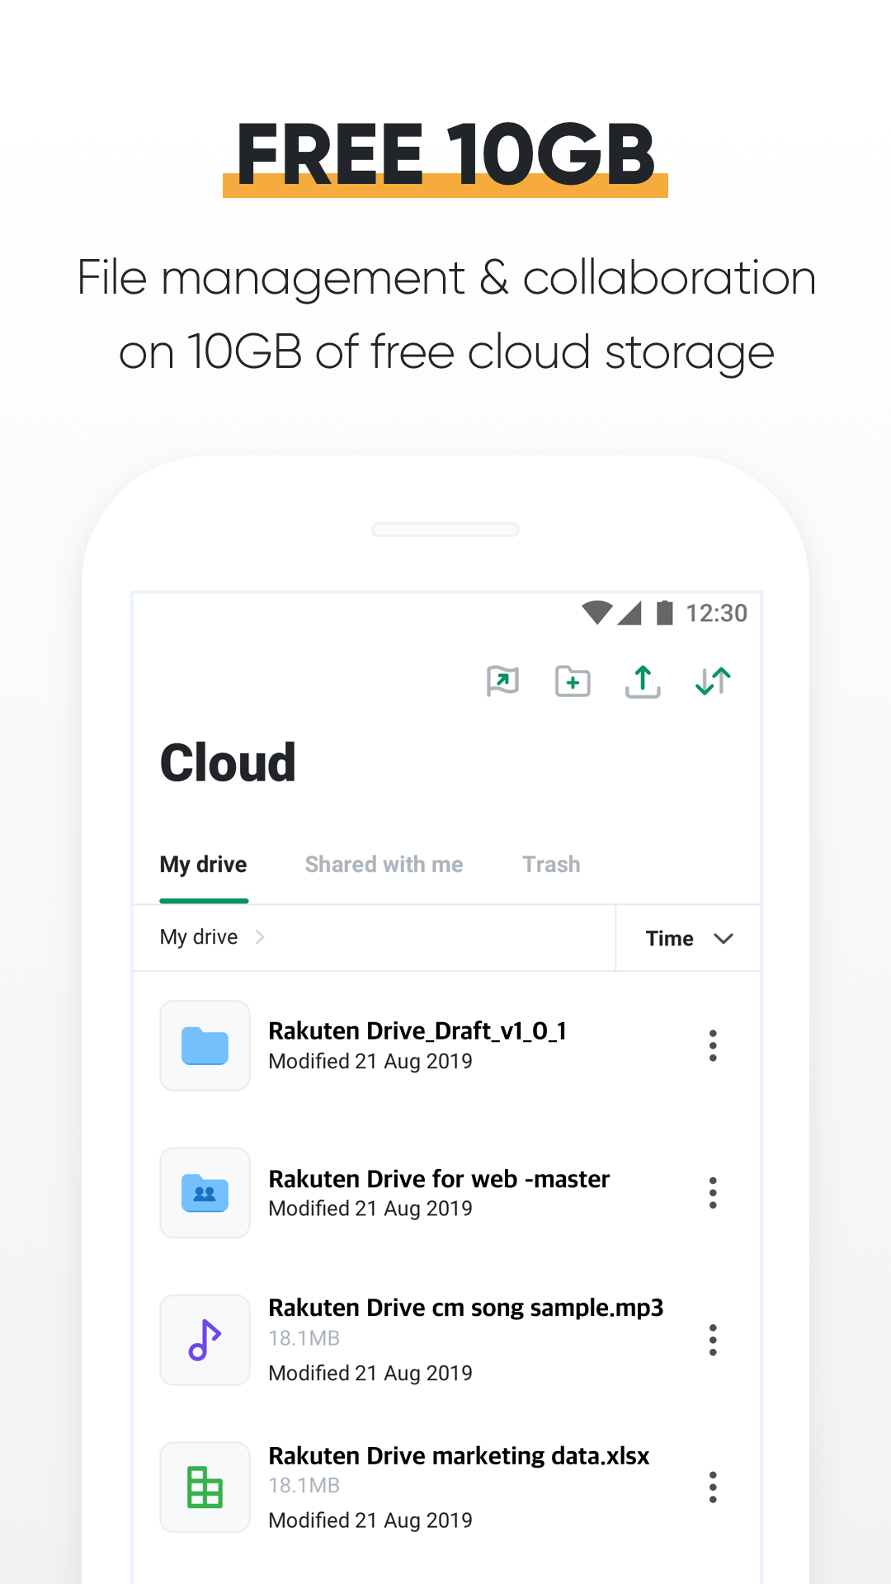The height and width of the screenshot is (1584, 891).
Task: Tap the music note icon for the mp3 file
Action: [x=205, y=1340]
